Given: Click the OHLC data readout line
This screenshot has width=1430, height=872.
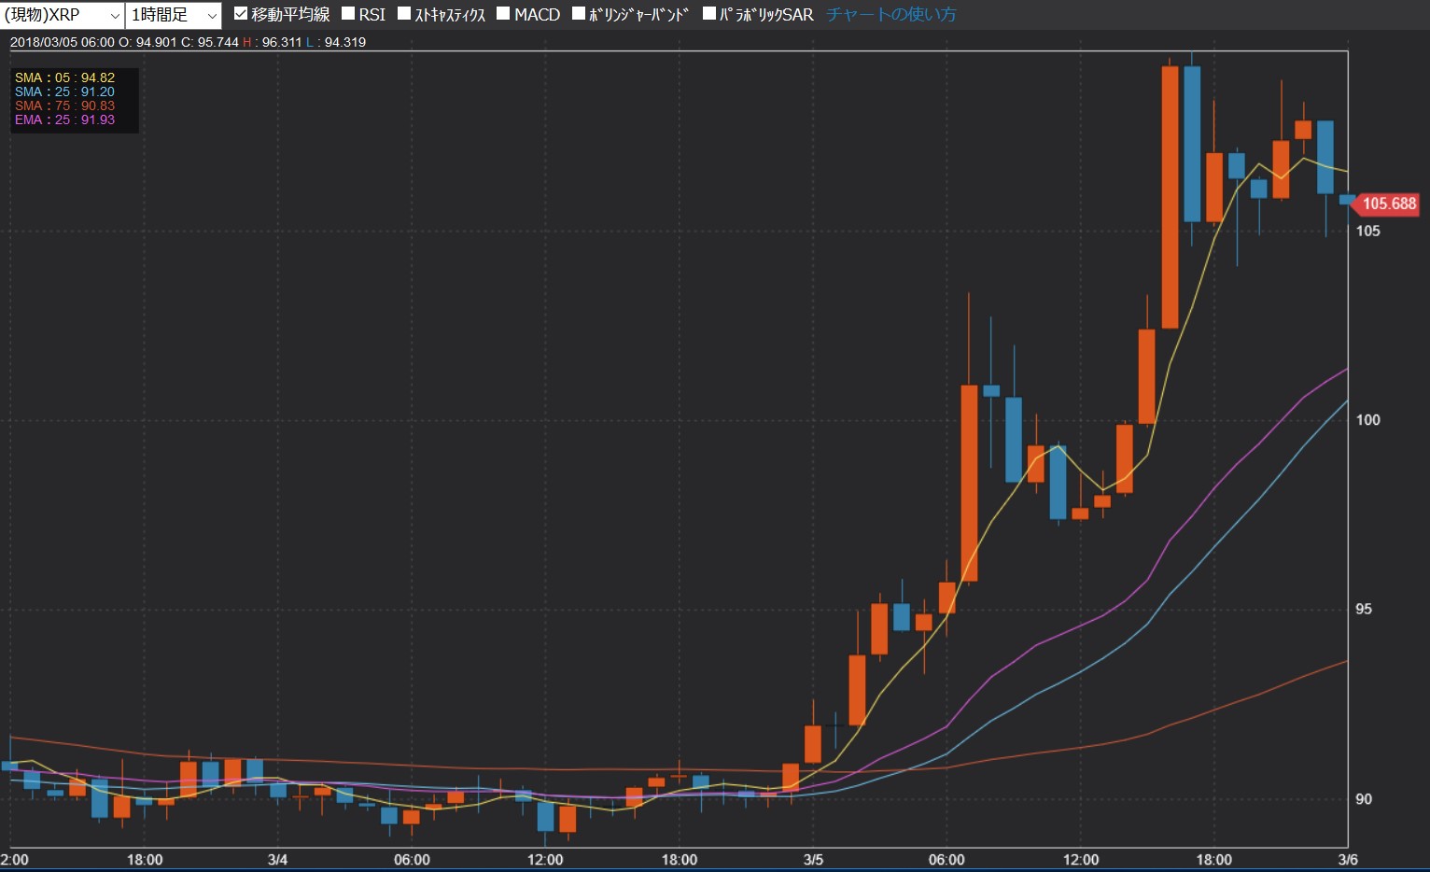Looking at the screenshot, I should click(x=188, y=42).
